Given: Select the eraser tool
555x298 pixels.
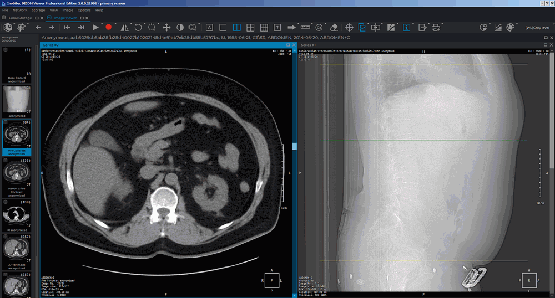Looking at the screenshot, I should click(x=334, y=27).
